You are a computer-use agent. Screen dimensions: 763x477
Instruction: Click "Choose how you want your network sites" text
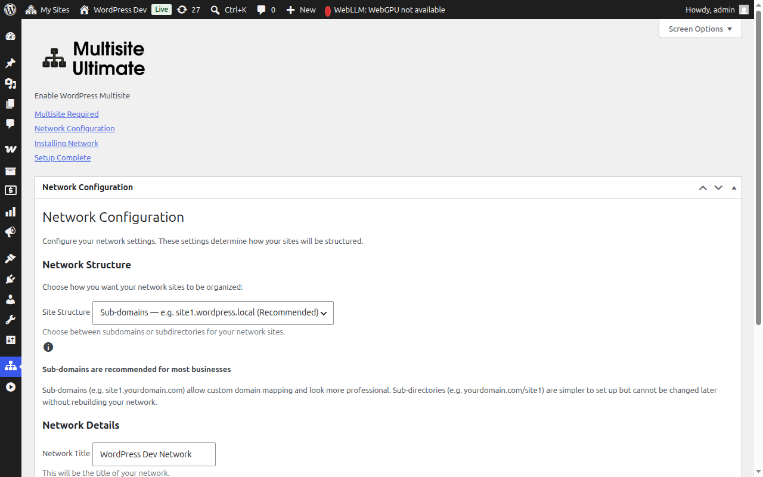click(142, 287)
